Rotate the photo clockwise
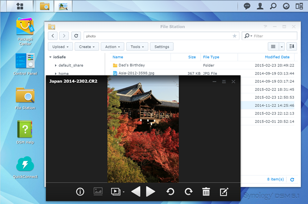 coord(188,191)
